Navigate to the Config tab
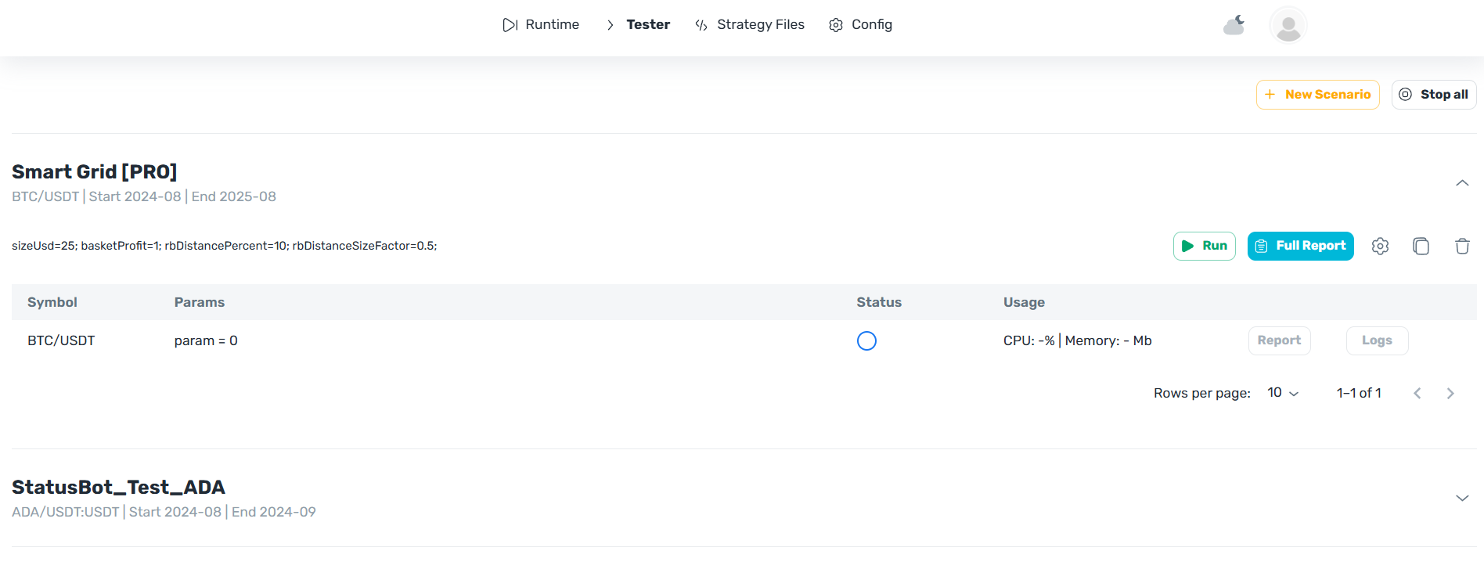 pyautogui.click(x=861, y=25)
